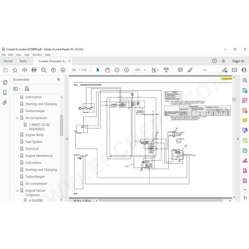Add the document to starred files
This screenshot has width=249, height=249.
pyautogui.click(x=15, y=70)
